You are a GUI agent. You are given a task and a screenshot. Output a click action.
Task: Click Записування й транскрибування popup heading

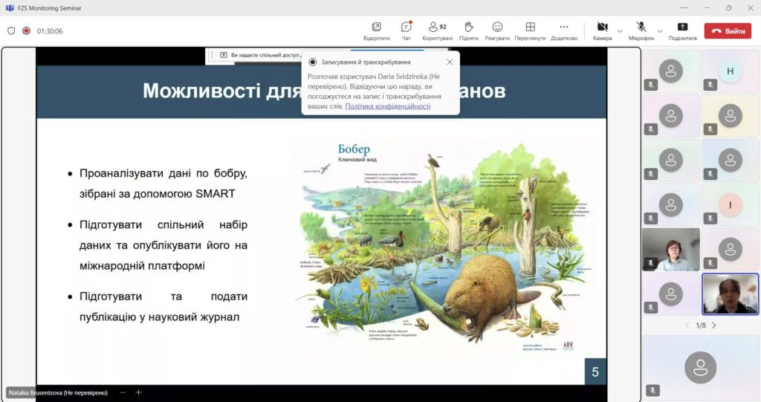point(366,62)
